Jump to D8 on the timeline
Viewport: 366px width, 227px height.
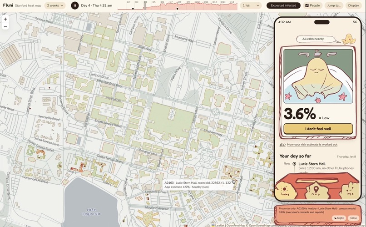click(x=179, y=2)
